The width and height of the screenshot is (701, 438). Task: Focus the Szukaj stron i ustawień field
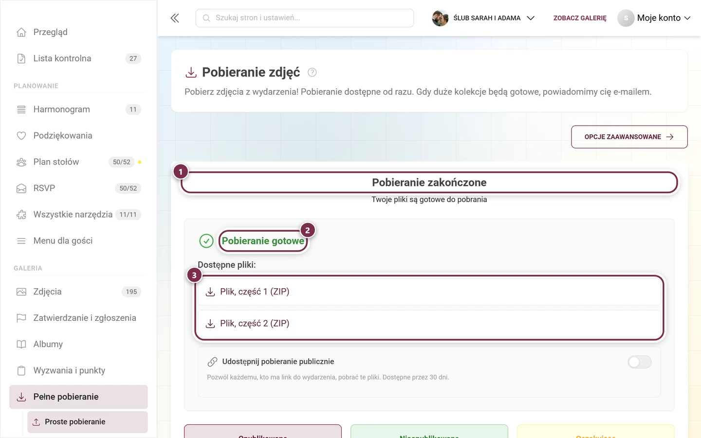click(305, 18)
